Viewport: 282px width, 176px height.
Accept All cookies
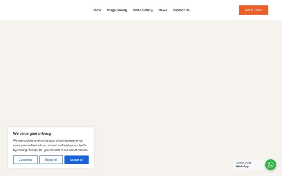76,160
